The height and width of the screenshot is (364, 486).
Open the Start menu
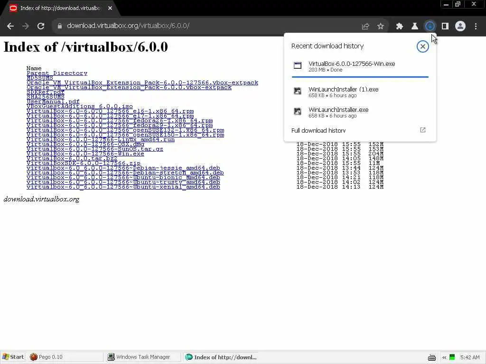point(13,357)
